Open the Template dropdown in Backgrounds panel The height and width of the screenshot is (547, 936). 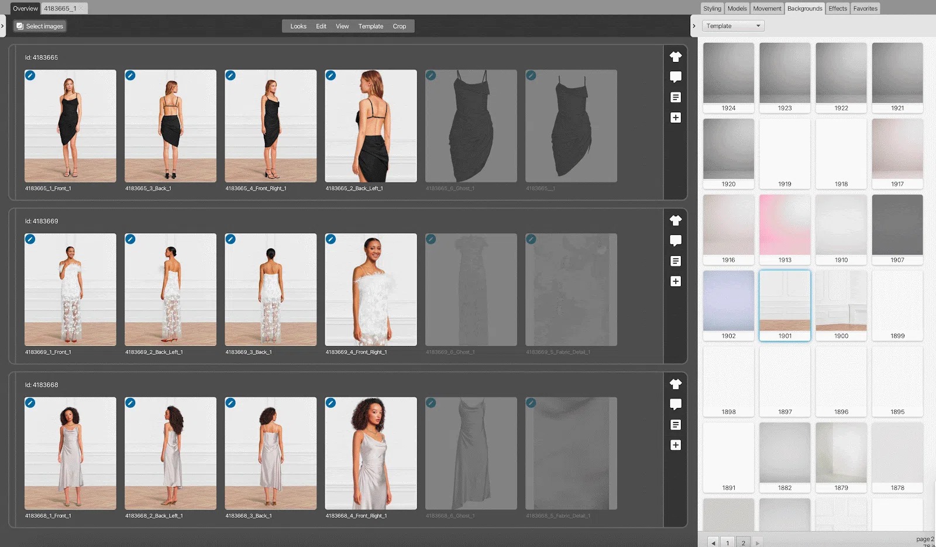[x=733, y=26]
